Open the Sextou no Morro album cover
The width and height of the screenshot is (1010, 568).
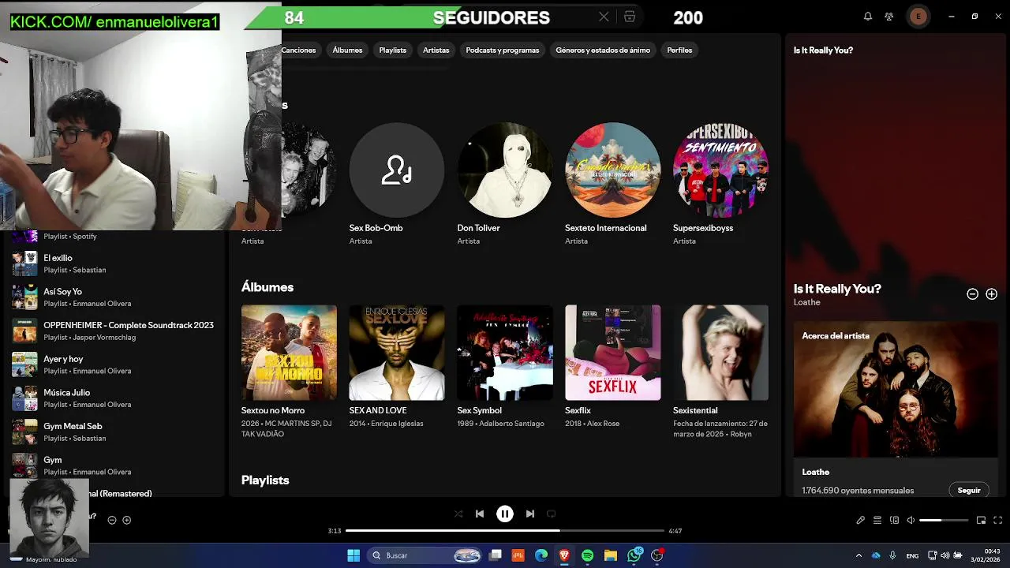(x=289, y=353)
